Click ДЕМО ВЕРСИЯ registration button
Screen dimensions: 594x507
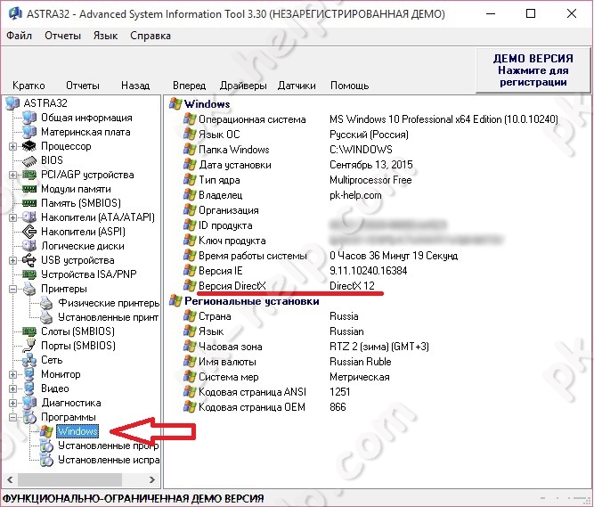click(x=533, y=70)
